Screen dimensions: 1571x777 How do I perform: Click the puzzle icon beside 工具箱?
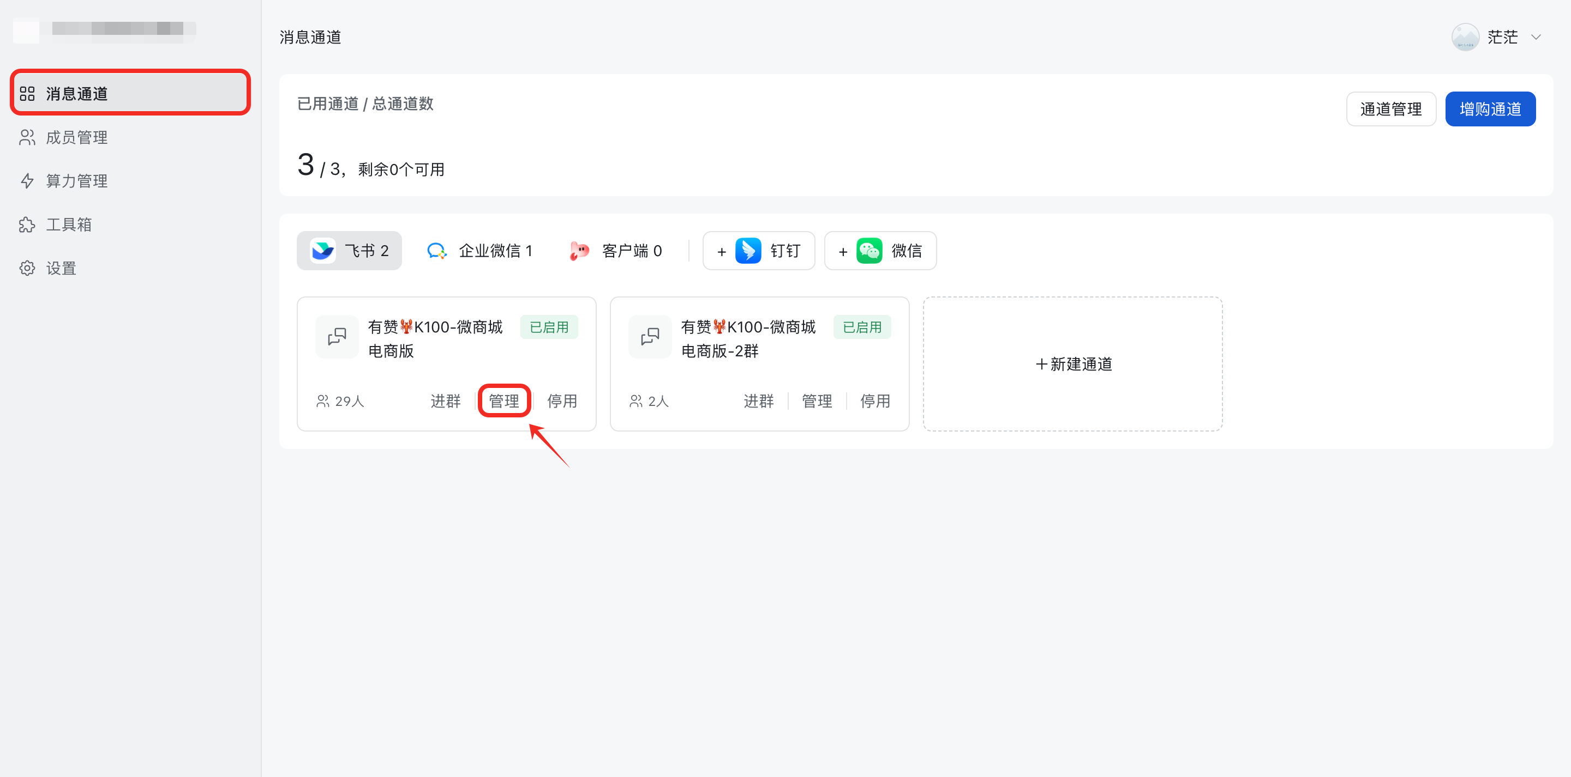point(27,224)
